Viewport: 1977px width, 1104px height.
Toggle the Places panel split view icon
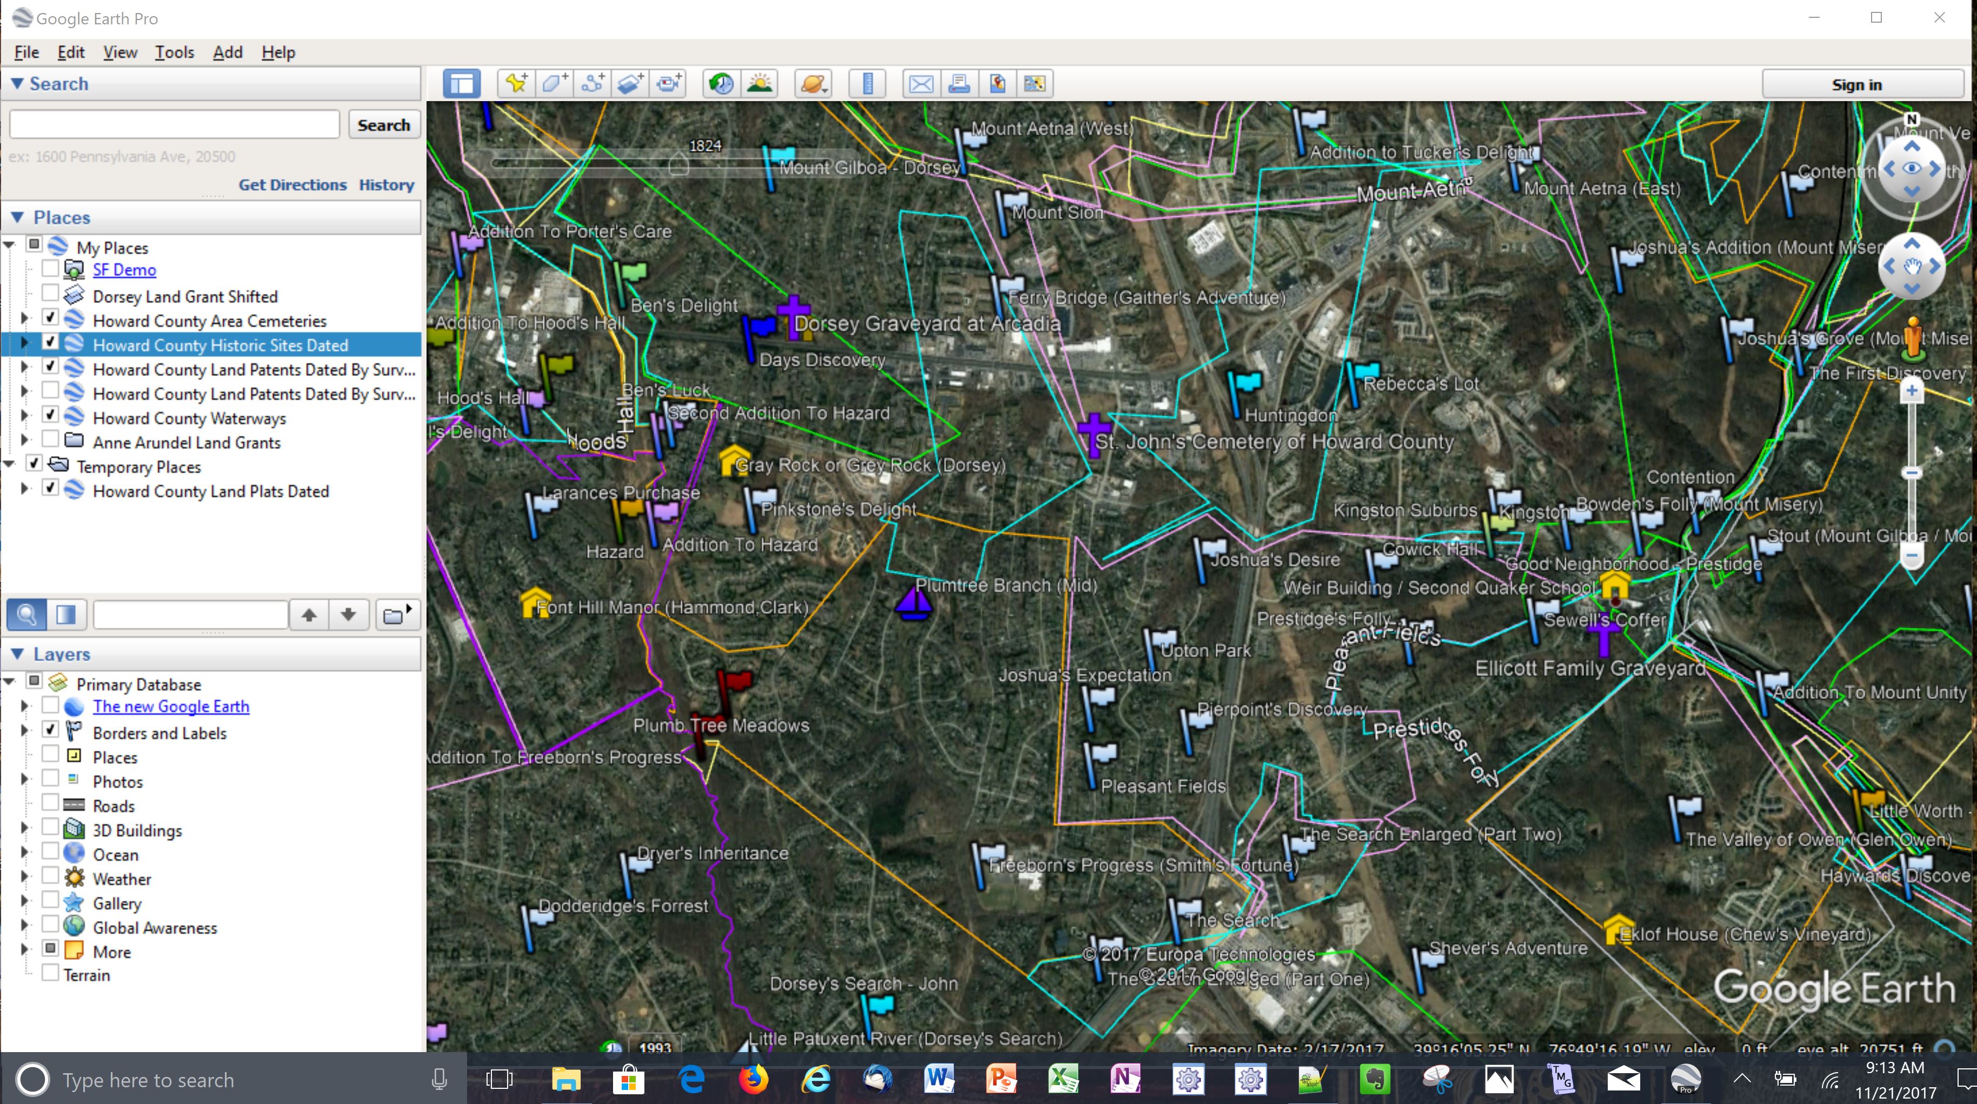coord(66,615)
